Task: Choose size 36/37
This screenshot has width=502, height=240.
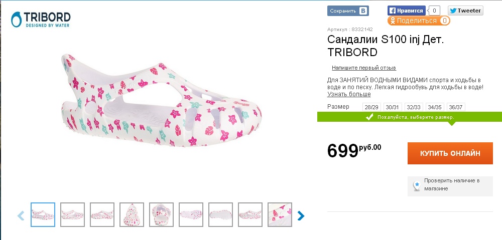Action: (456, 107)
